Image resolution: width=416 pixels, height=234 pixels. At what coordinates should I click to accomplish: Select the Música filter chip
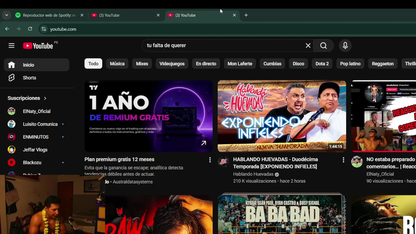pos(117,64)
